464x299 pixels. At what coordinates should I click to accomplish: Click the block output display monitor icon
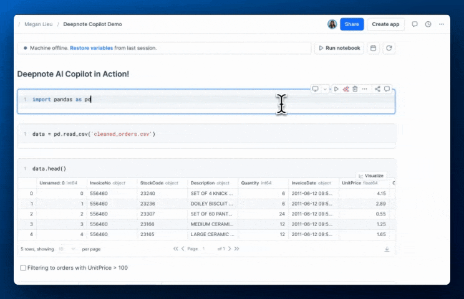tap(316, 88)
